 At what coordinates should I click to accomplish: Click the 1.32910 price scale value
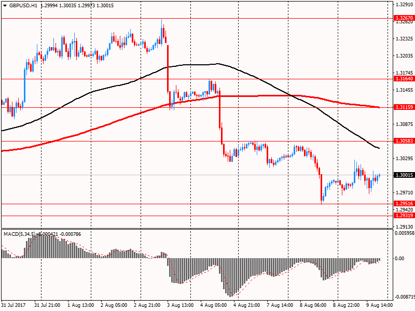(x=404, y=5)
